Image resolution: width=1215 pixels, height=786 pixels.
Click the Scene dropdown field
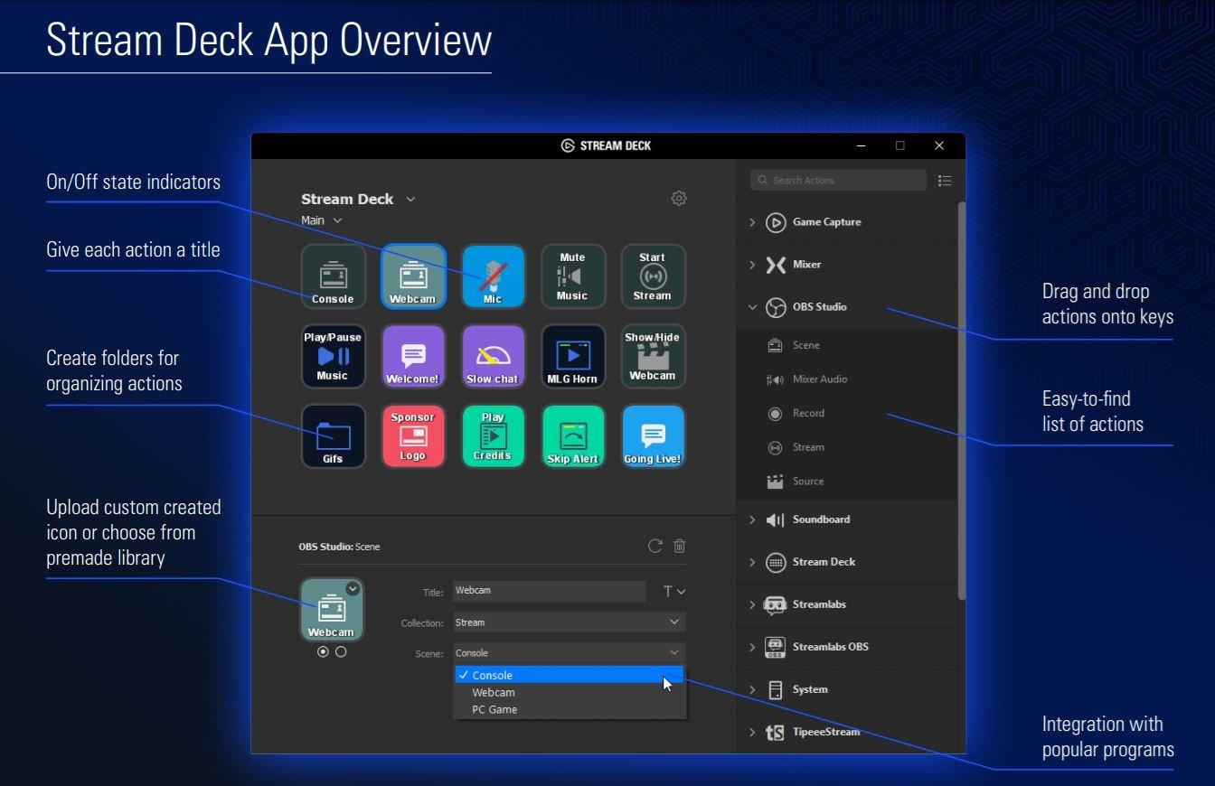[x=569, y=652]
